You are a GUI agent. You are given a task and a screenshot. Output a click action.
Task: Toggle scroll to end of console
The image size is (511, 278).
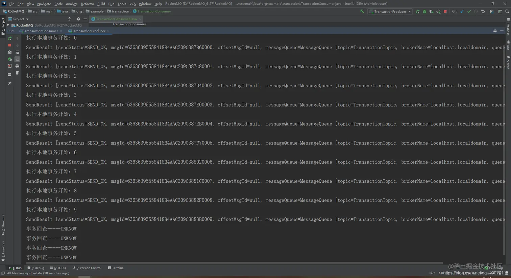pos(17,59)
